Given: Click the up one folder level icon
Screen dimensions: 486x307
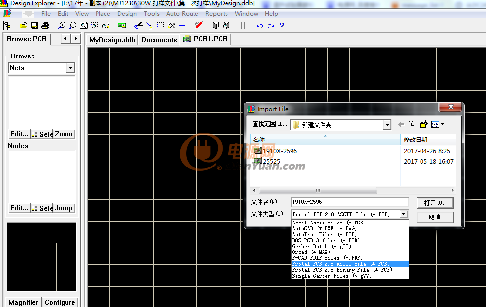Looking at the screenshot, I should [x=412, y=124].
